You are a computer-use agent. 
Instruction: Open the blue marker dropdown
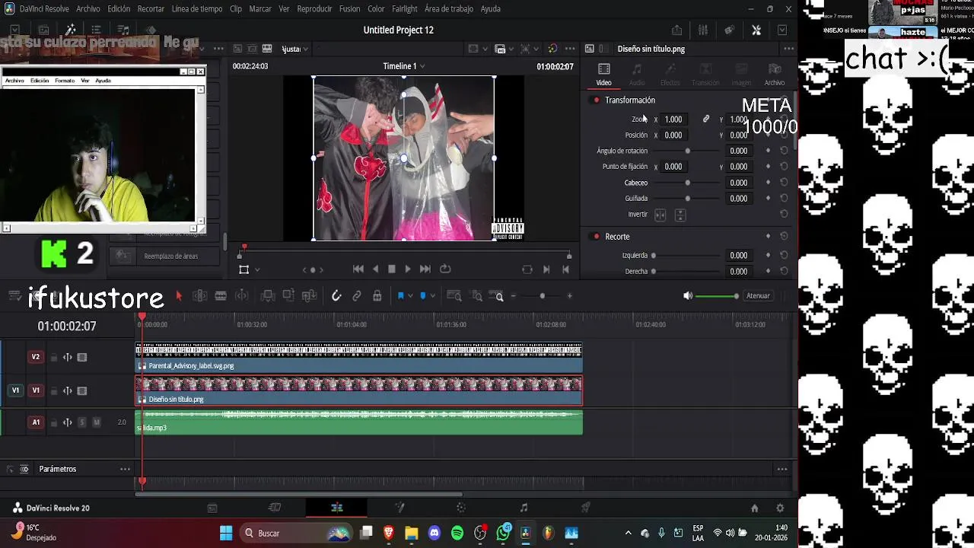tap(432, 296)
